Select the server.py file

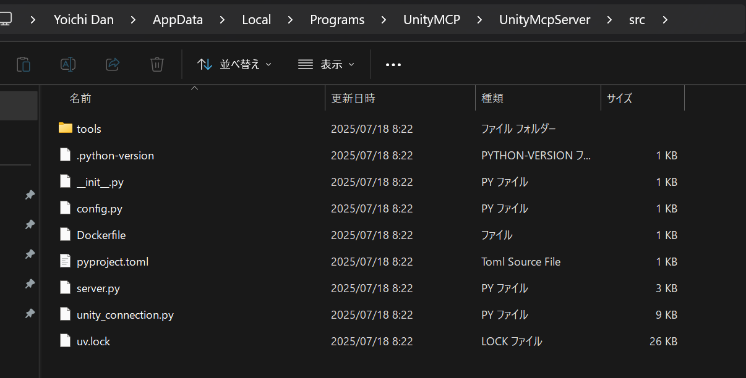(98, 288)
